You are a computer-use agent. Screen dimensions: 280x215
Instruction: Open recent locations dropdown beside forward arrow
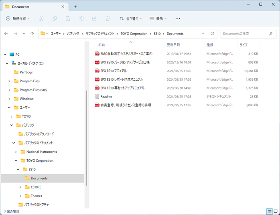coord(24,34)
